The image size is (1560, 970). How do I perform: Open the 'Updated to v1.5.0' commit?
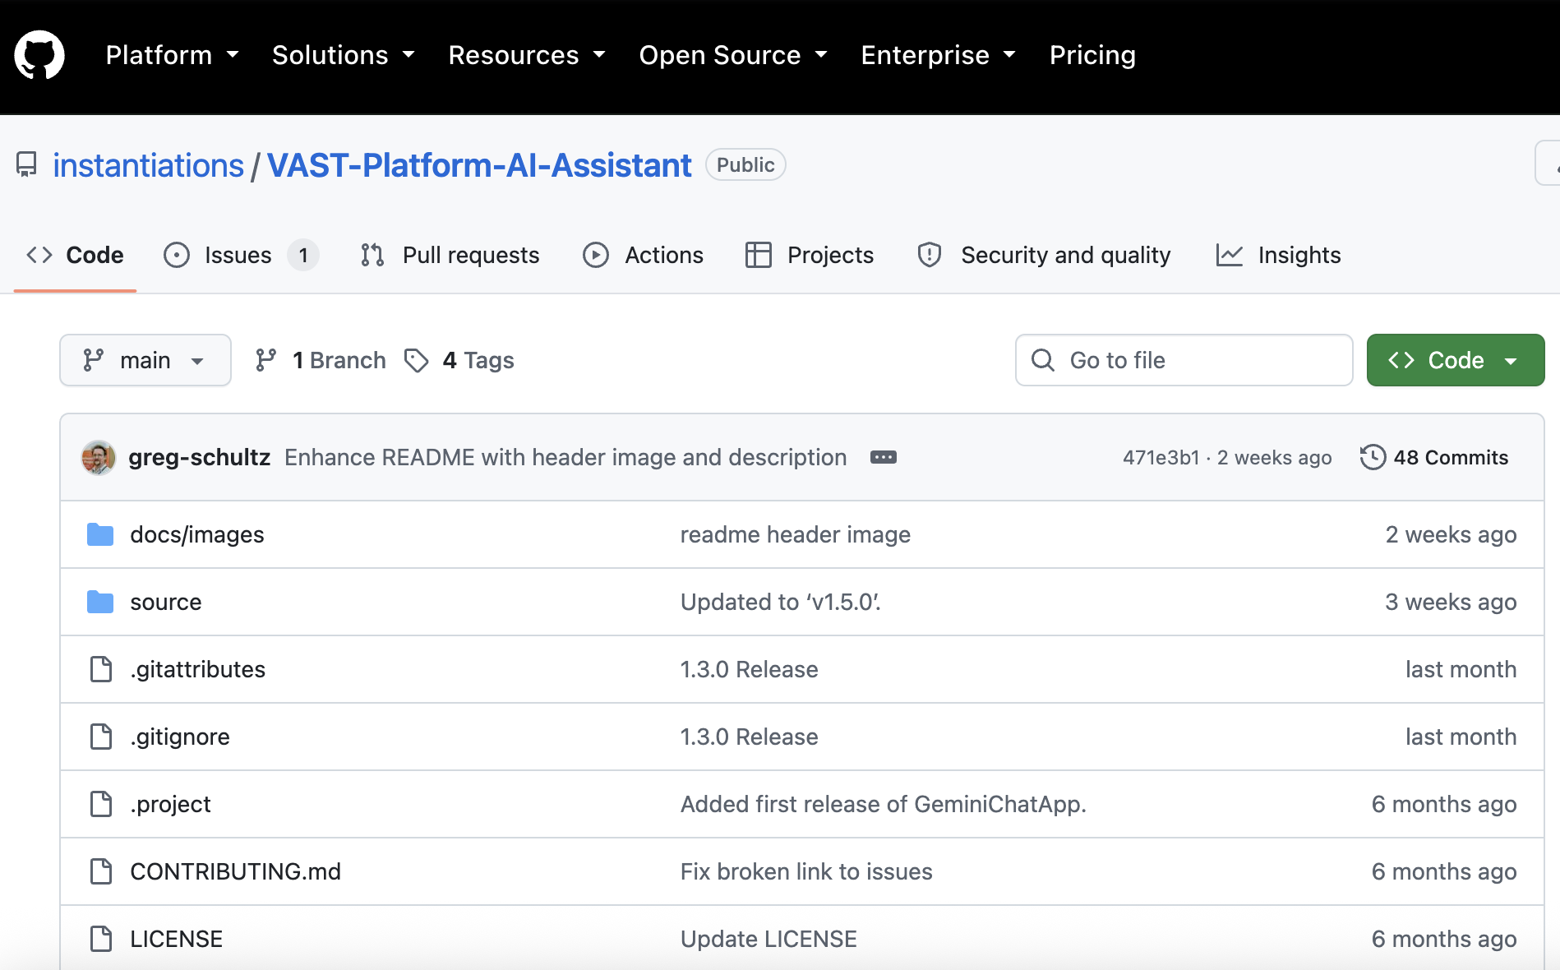(x=781, y=602)
